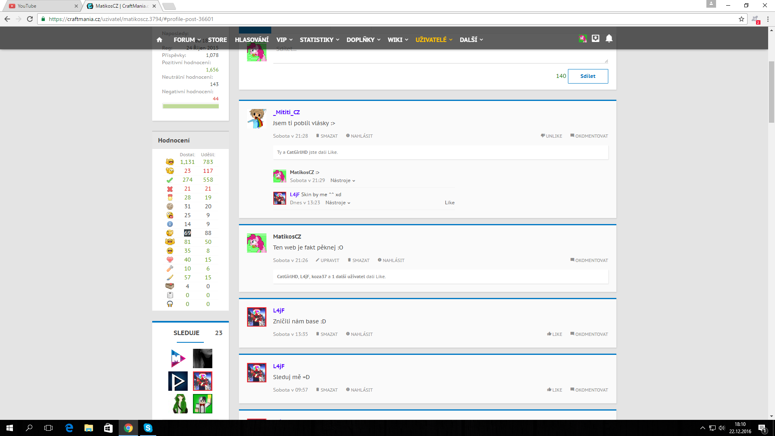Image resolution: width=775 pixels, height=436 pixels.
Task: Open the inbox icon next to bell
Action: pyautogui.click(x=595, y=38)
